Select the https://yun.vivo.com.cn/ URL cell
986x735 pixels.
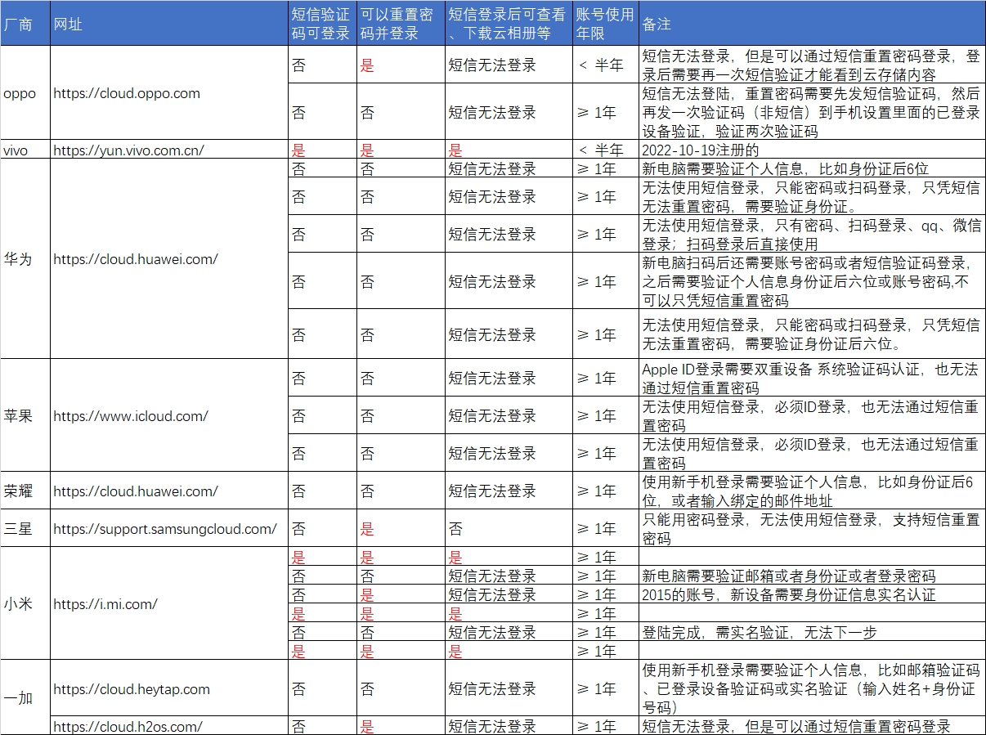point(168,150)
